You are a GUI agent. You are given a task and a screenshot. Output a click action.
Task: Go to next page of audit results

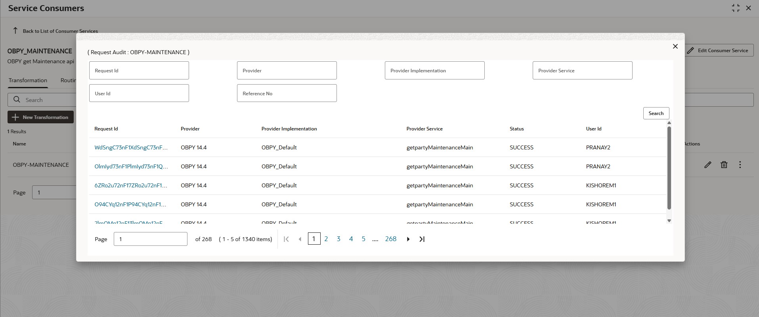pos(408,239)
